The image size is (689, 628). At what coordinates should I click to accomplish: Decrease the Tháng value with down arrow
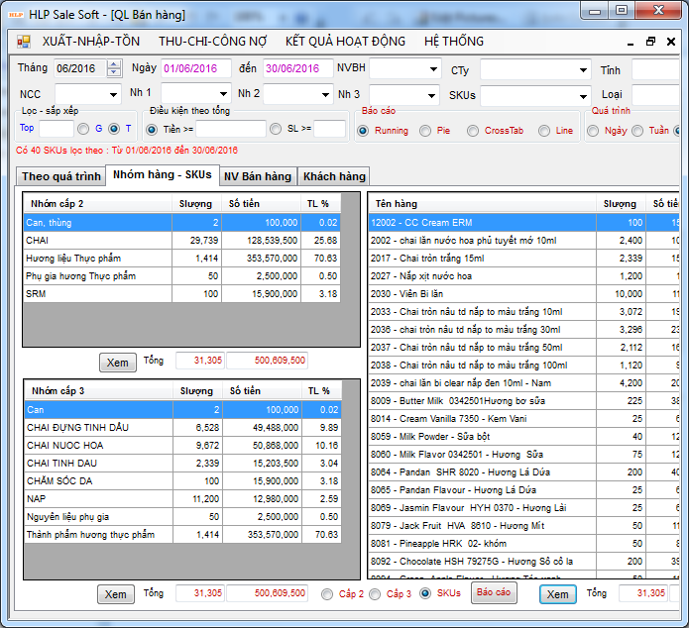click(x=114, y=72)
